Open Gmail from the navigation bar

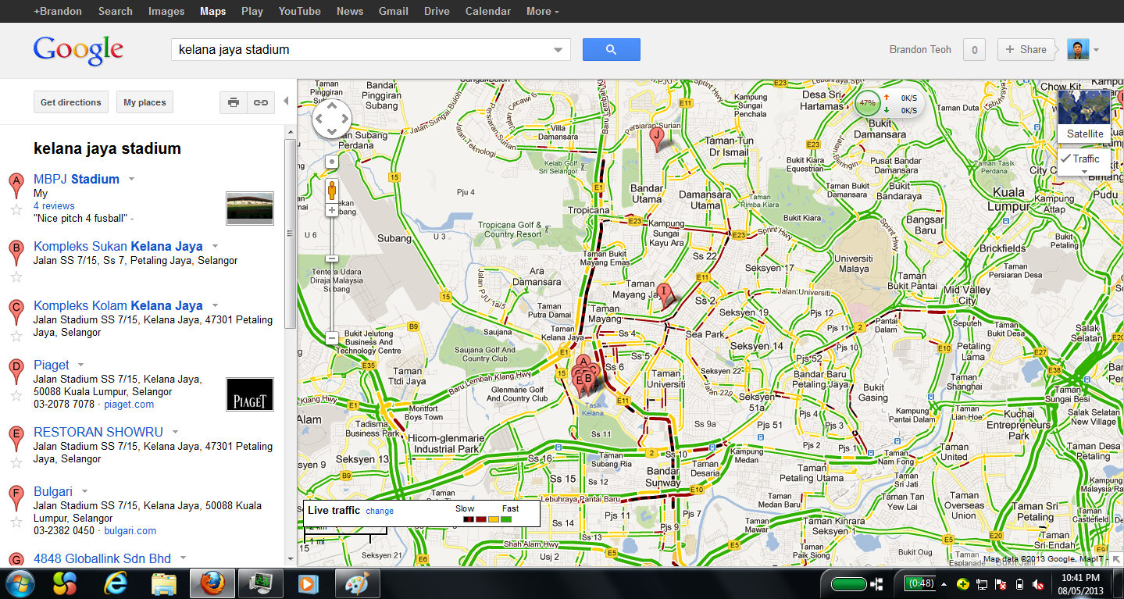393,11
